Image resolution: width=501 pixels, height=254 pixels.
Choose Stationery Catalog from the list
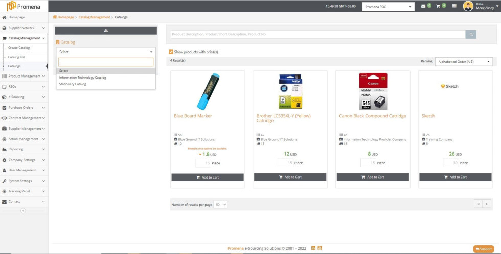click(73, 84)
